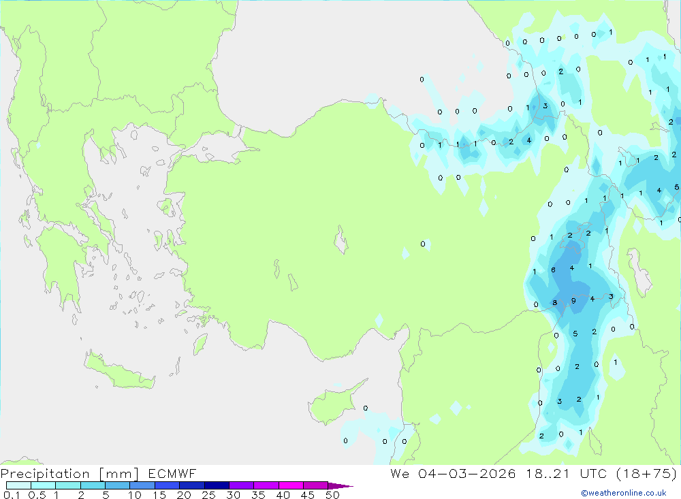Pick the 30–35 mm violet legend swatch
This screenshot has width=681, height=499.
(x=241, y=485)
